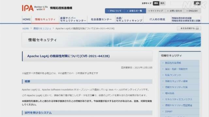The width and height of the screenshot is (209, 117).
Task: Click the 情報セキュリティ banner heading
Action: pyautogui.click(x=42, y=40)
